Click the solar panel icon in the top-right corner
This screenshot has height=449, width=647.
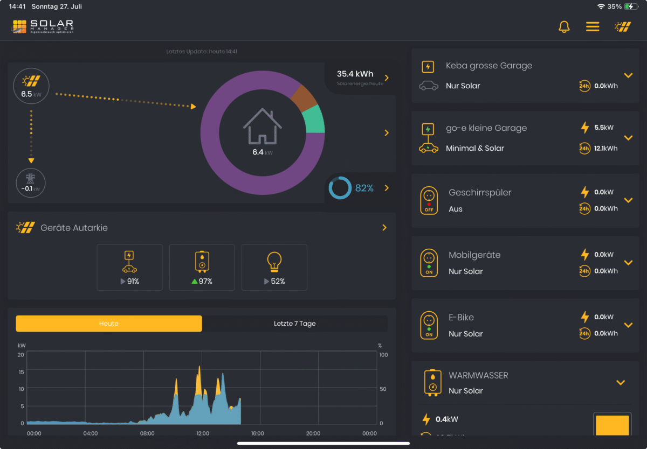[623, 26]
